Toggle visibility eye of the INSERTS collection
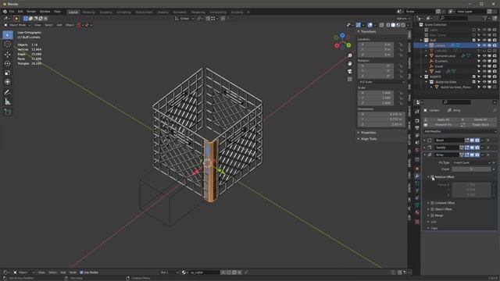 pyautogui.click(x=484, y=76)
